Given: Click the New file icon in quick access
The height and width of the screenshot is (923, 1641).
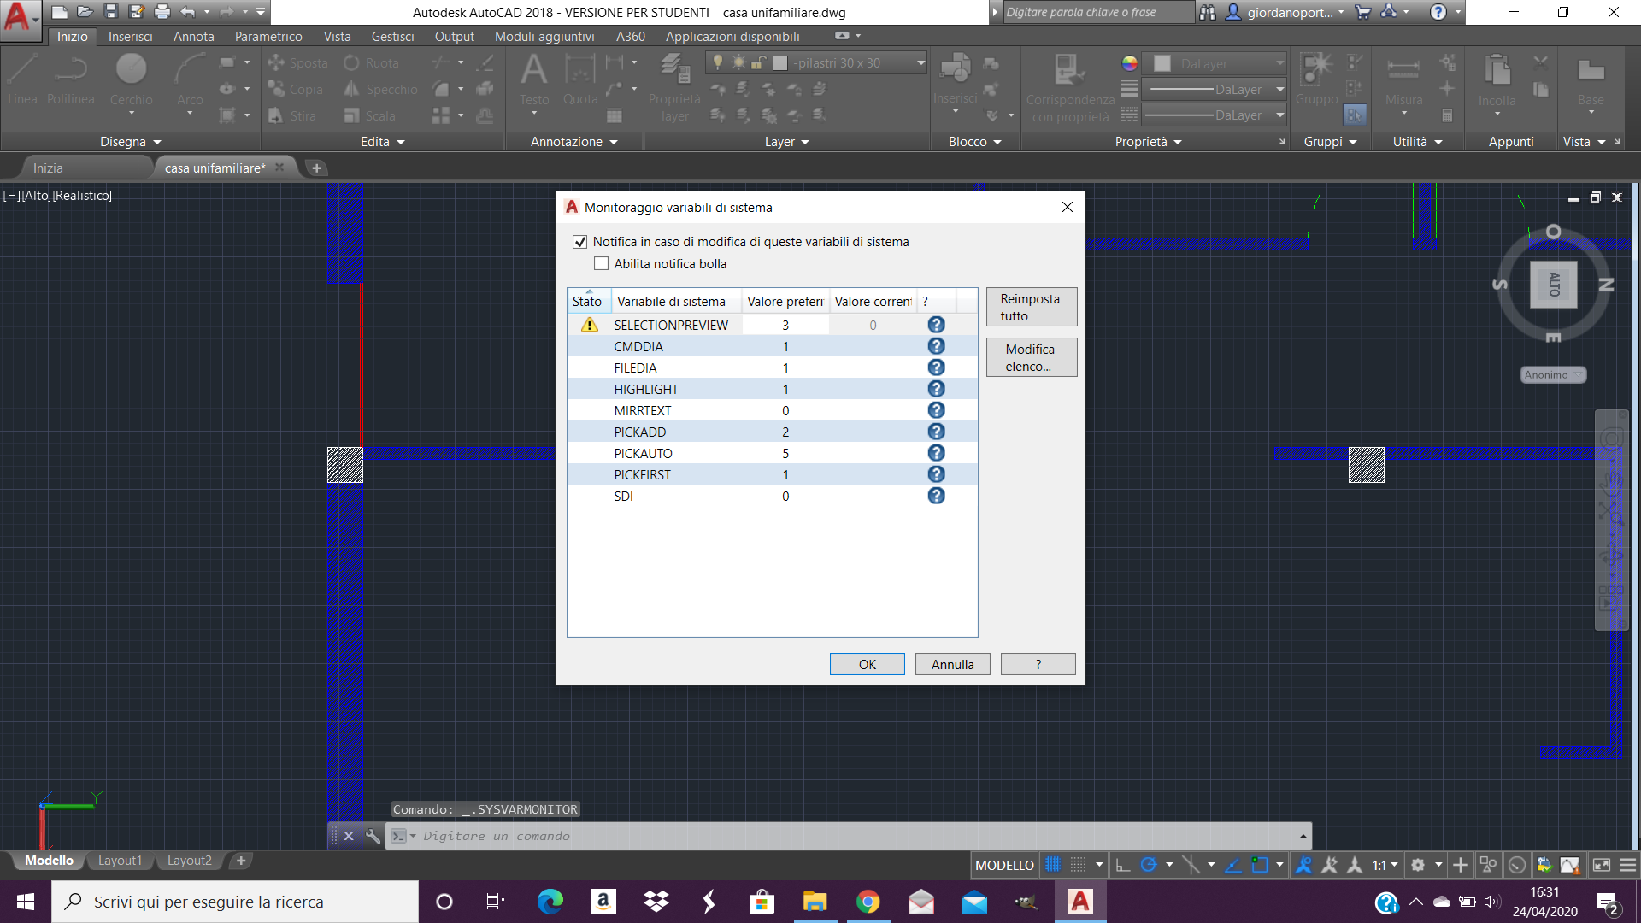Looking at the screenshot, I should coord(59,12).
